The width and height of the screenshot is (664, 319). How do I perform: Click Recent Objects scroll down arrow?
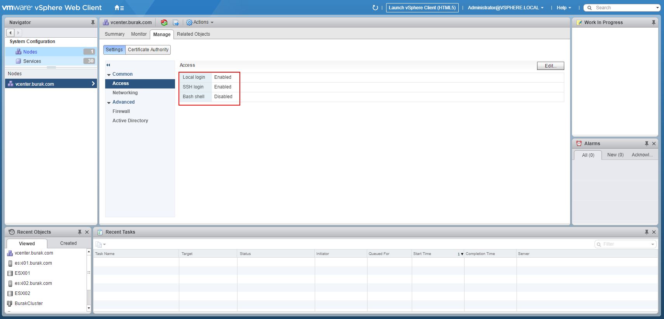pos(88,308)
